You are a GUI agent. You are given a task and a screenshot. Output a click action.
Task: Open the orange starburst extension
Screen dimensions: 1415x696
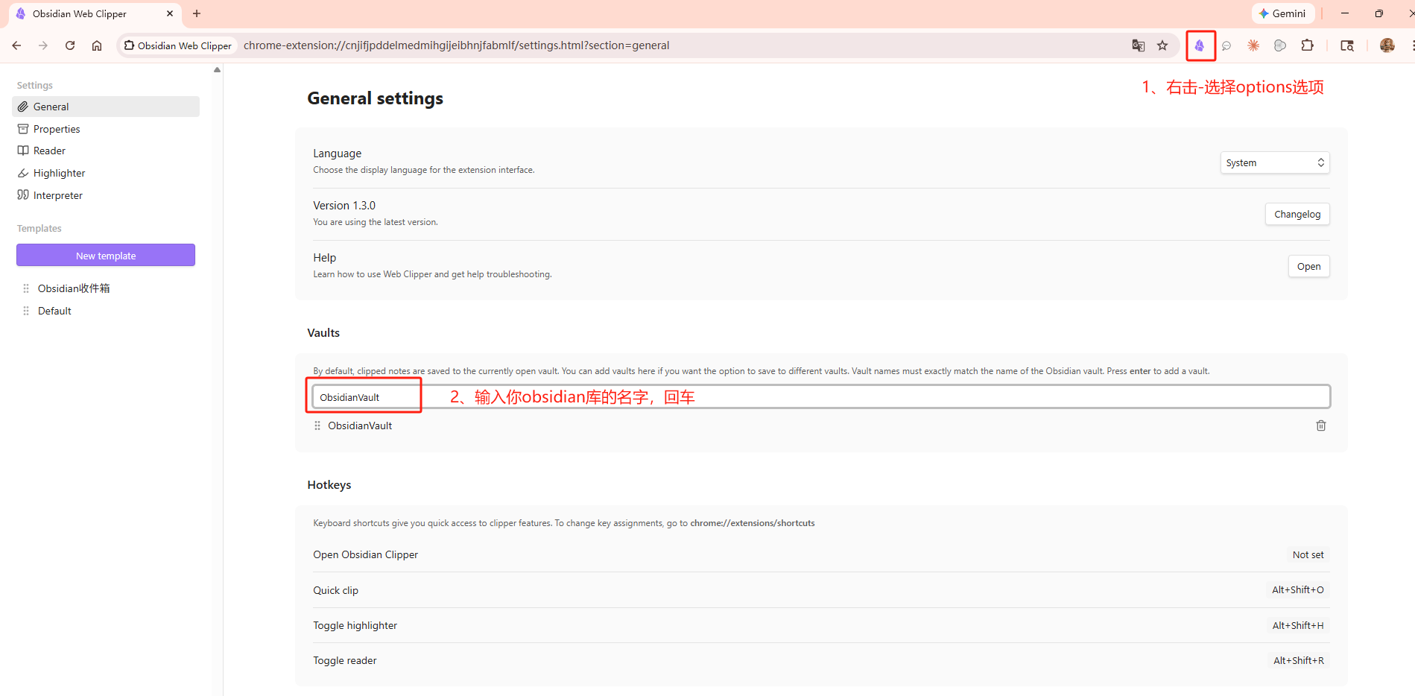click(x=1253, y=45)
